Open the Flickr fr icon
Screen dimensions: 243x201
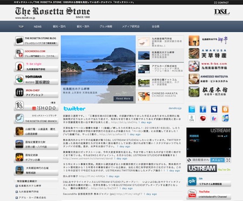[x=214, y=119]
